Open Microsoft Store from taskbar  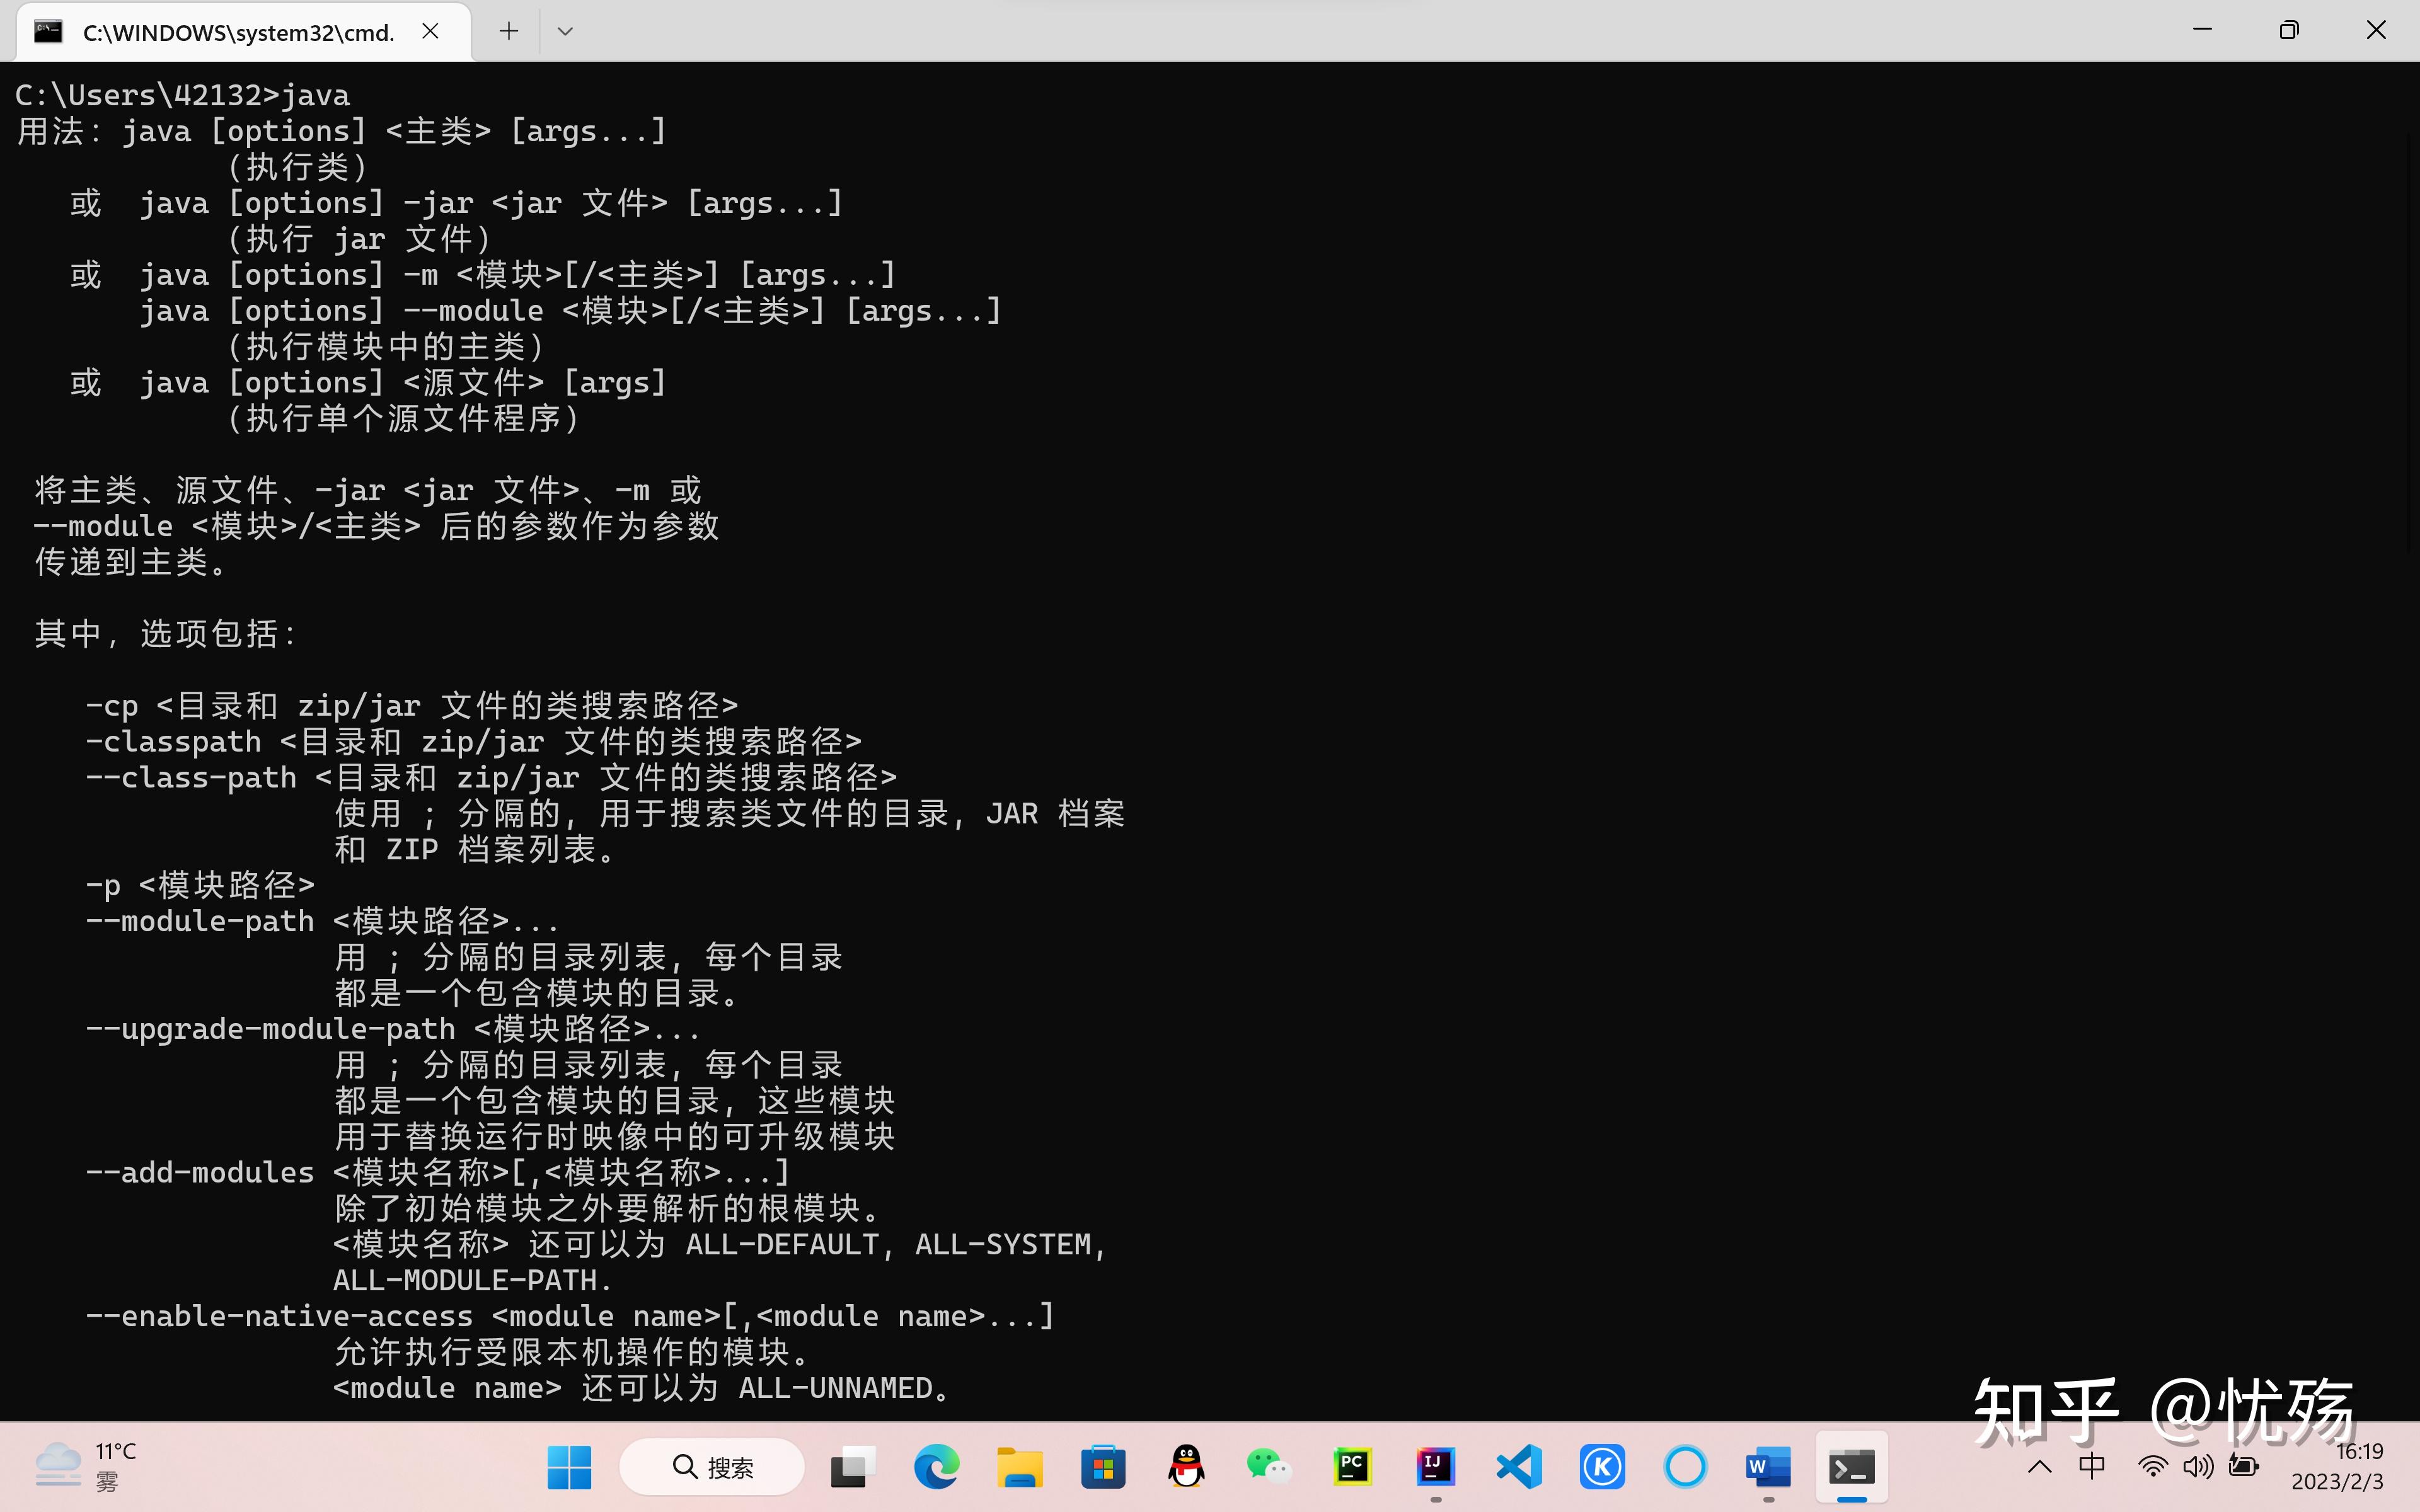click(x=1103, y=1467)
